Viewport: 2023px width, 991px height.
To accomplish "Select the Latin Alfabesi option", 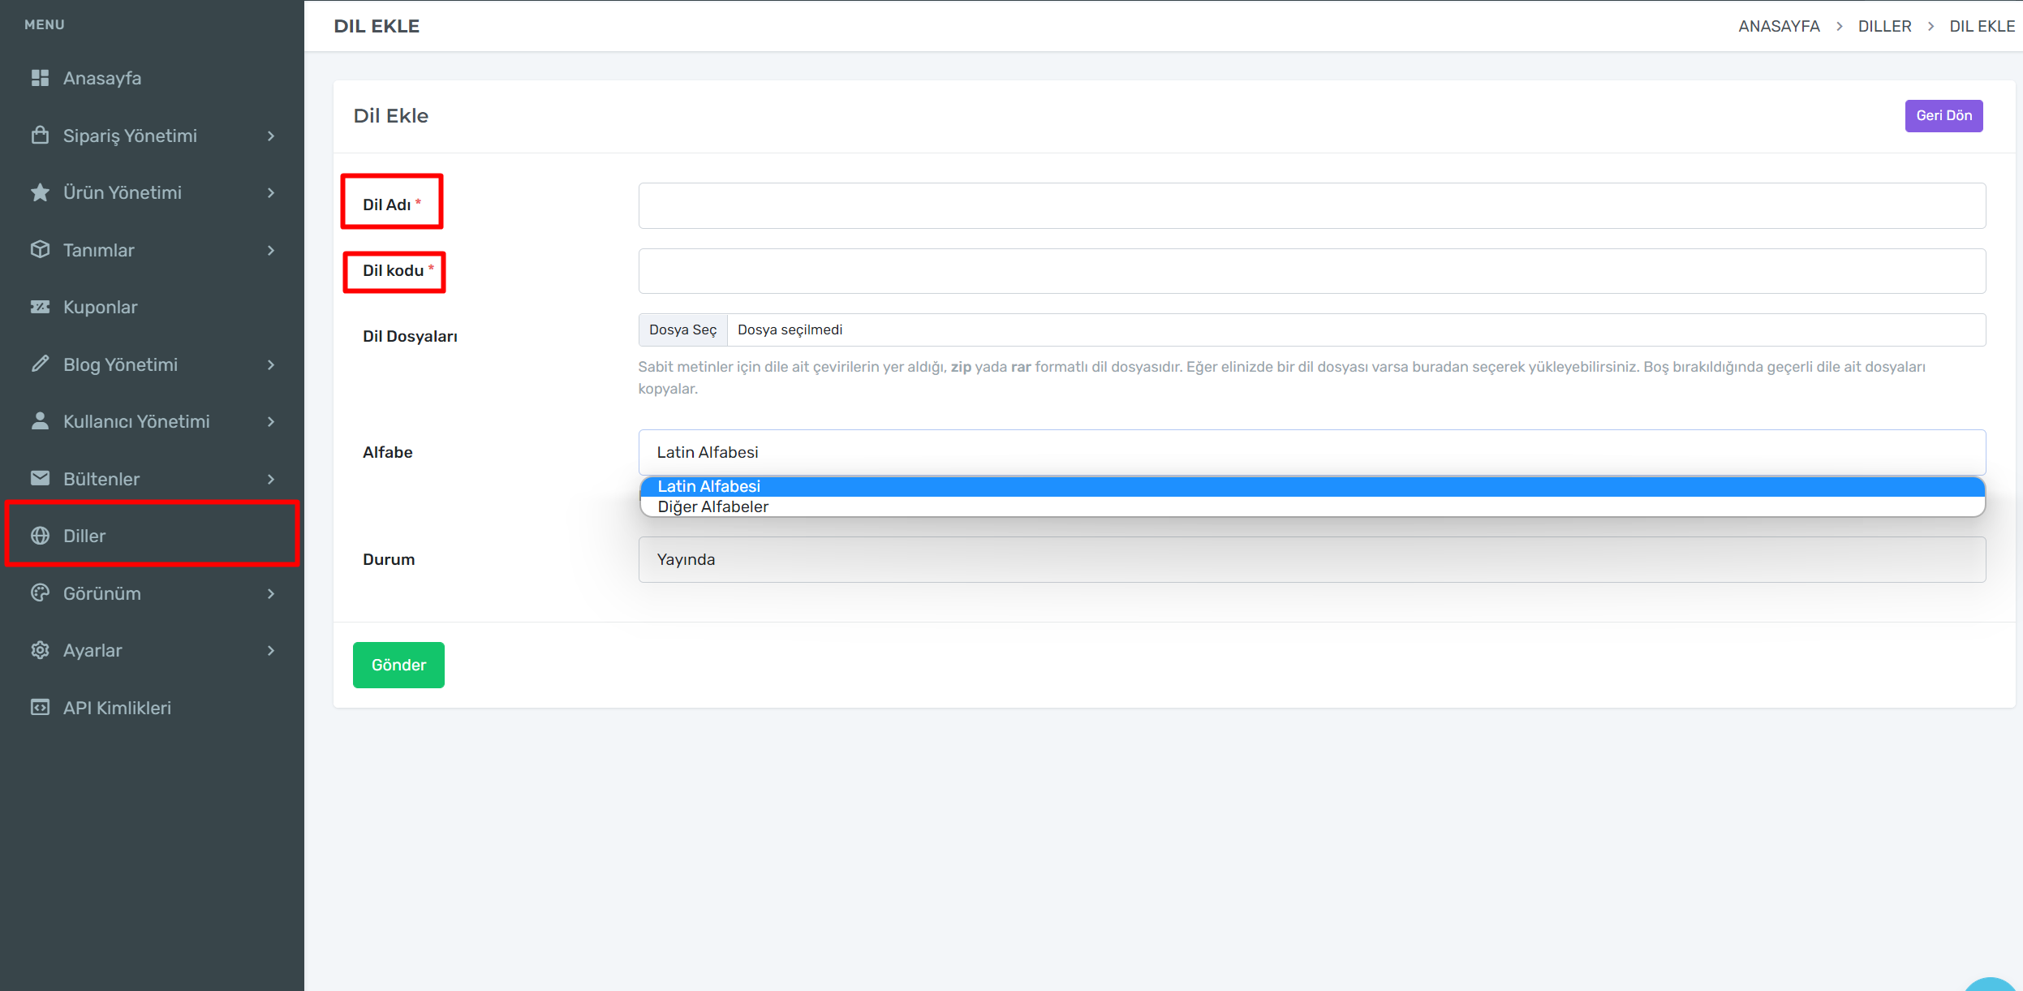I will click(x=709, y=486).
